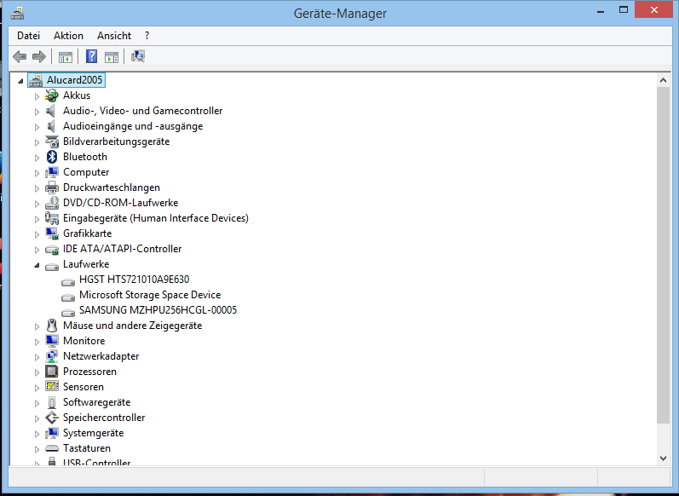Close the Geräte-Manager window
Screen dimensions: 679x496
click(654, 10)
